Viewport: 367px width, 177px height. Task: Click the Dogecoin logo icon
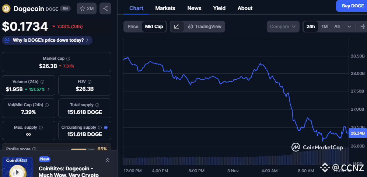(x=6, y=8)
